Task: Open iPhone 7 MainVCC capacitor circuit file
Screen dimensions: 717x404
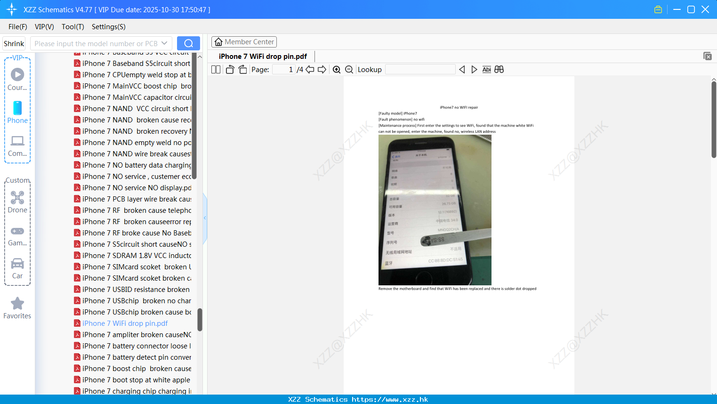Action: click(132, 97)
